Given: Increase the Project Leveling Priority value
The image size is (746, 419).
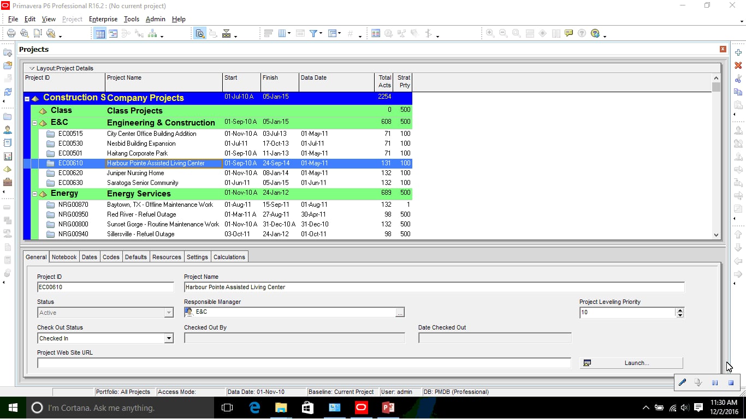Looking at the screenshot, I should pyautogui.click(x=680, y=310).
